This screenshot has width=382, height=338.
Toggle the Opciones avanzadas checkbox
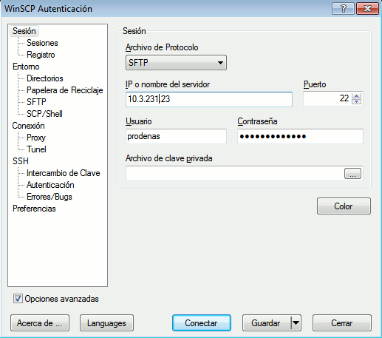tap(18, 299)
